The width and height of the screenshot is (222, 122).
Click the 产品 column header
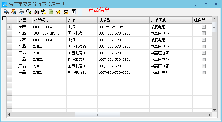click(x=82, y=20)
